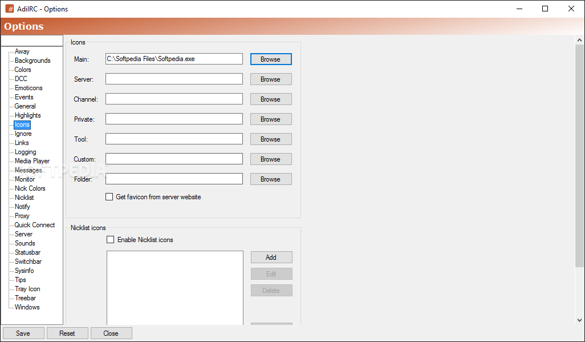Screen dimensions: 585x342
Task: Click the Custom icon path field
Action: tap(174, 159)
